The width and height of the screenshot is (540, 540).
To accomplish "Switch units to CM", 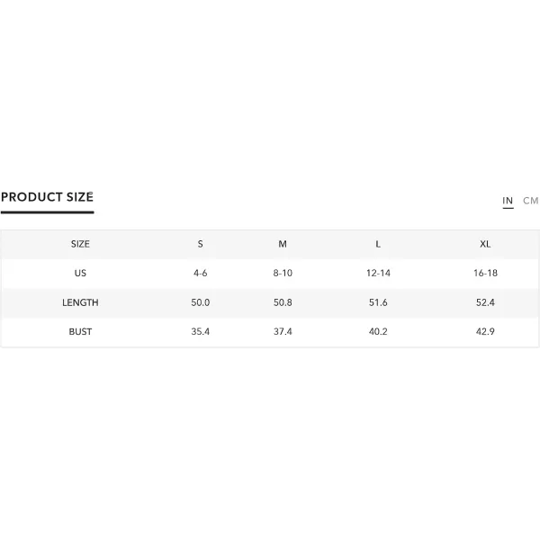I will (530, 201).
